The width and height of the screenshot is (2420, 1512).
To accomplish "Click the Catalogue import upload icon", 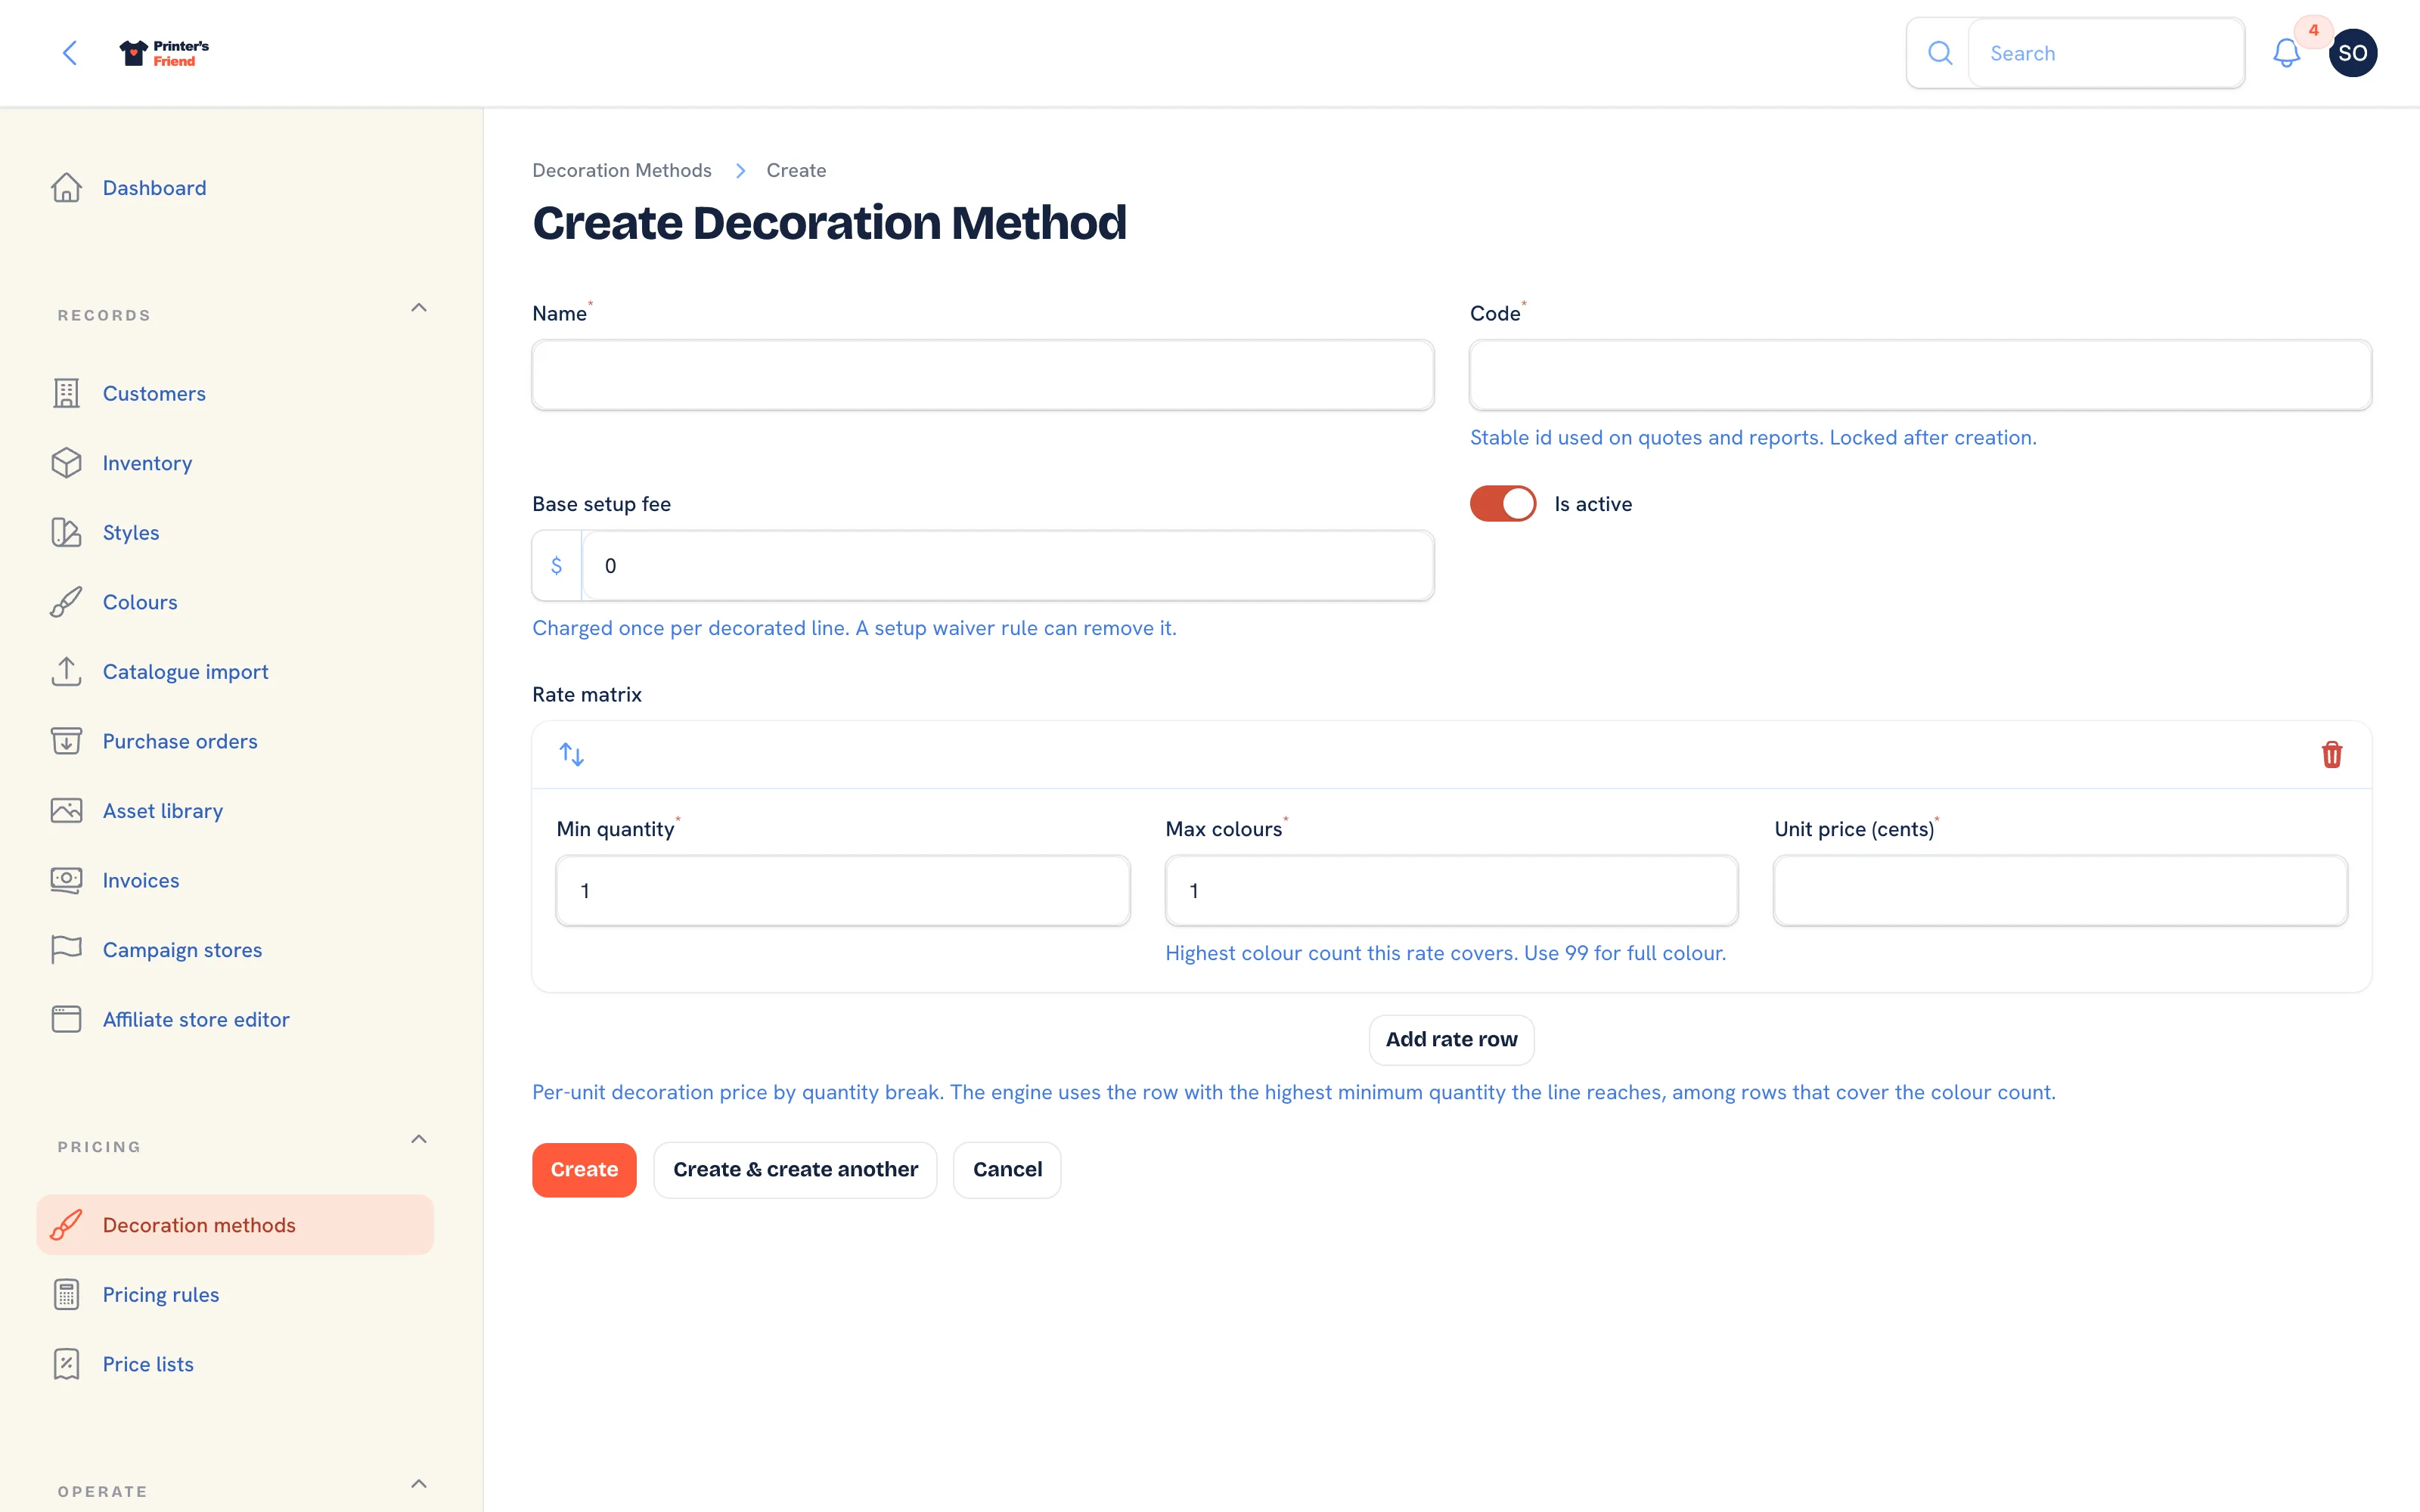I will click(x=66, y=672).
